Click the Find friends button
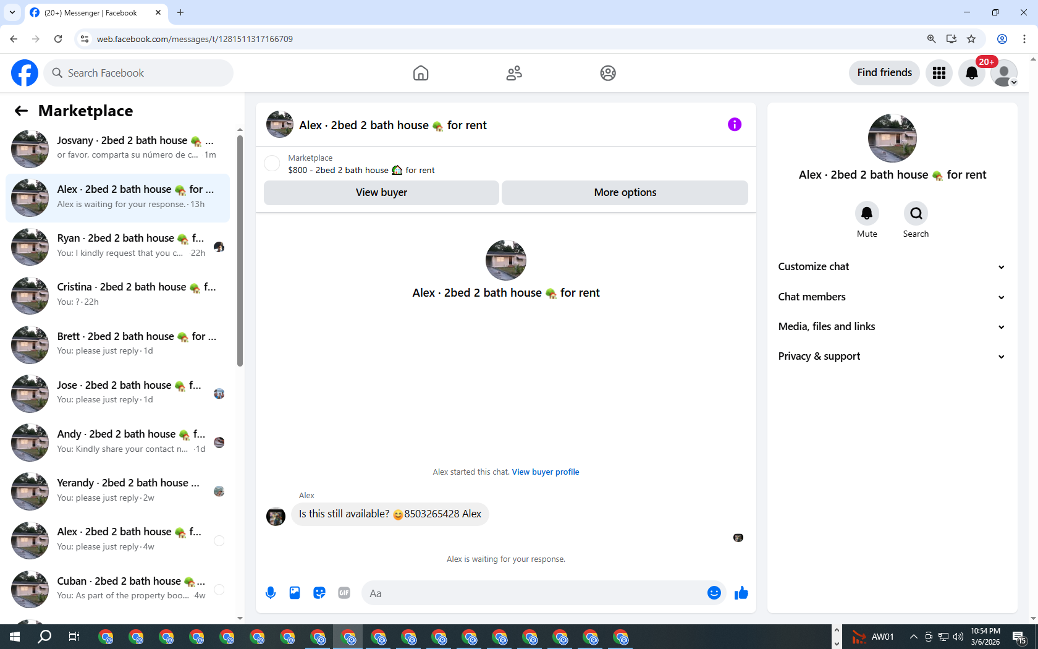 click(884, 73)
